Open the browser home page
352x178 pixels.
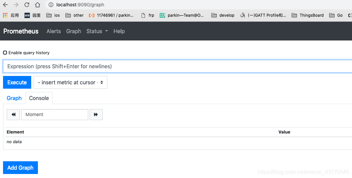click(x=38, y=5)
